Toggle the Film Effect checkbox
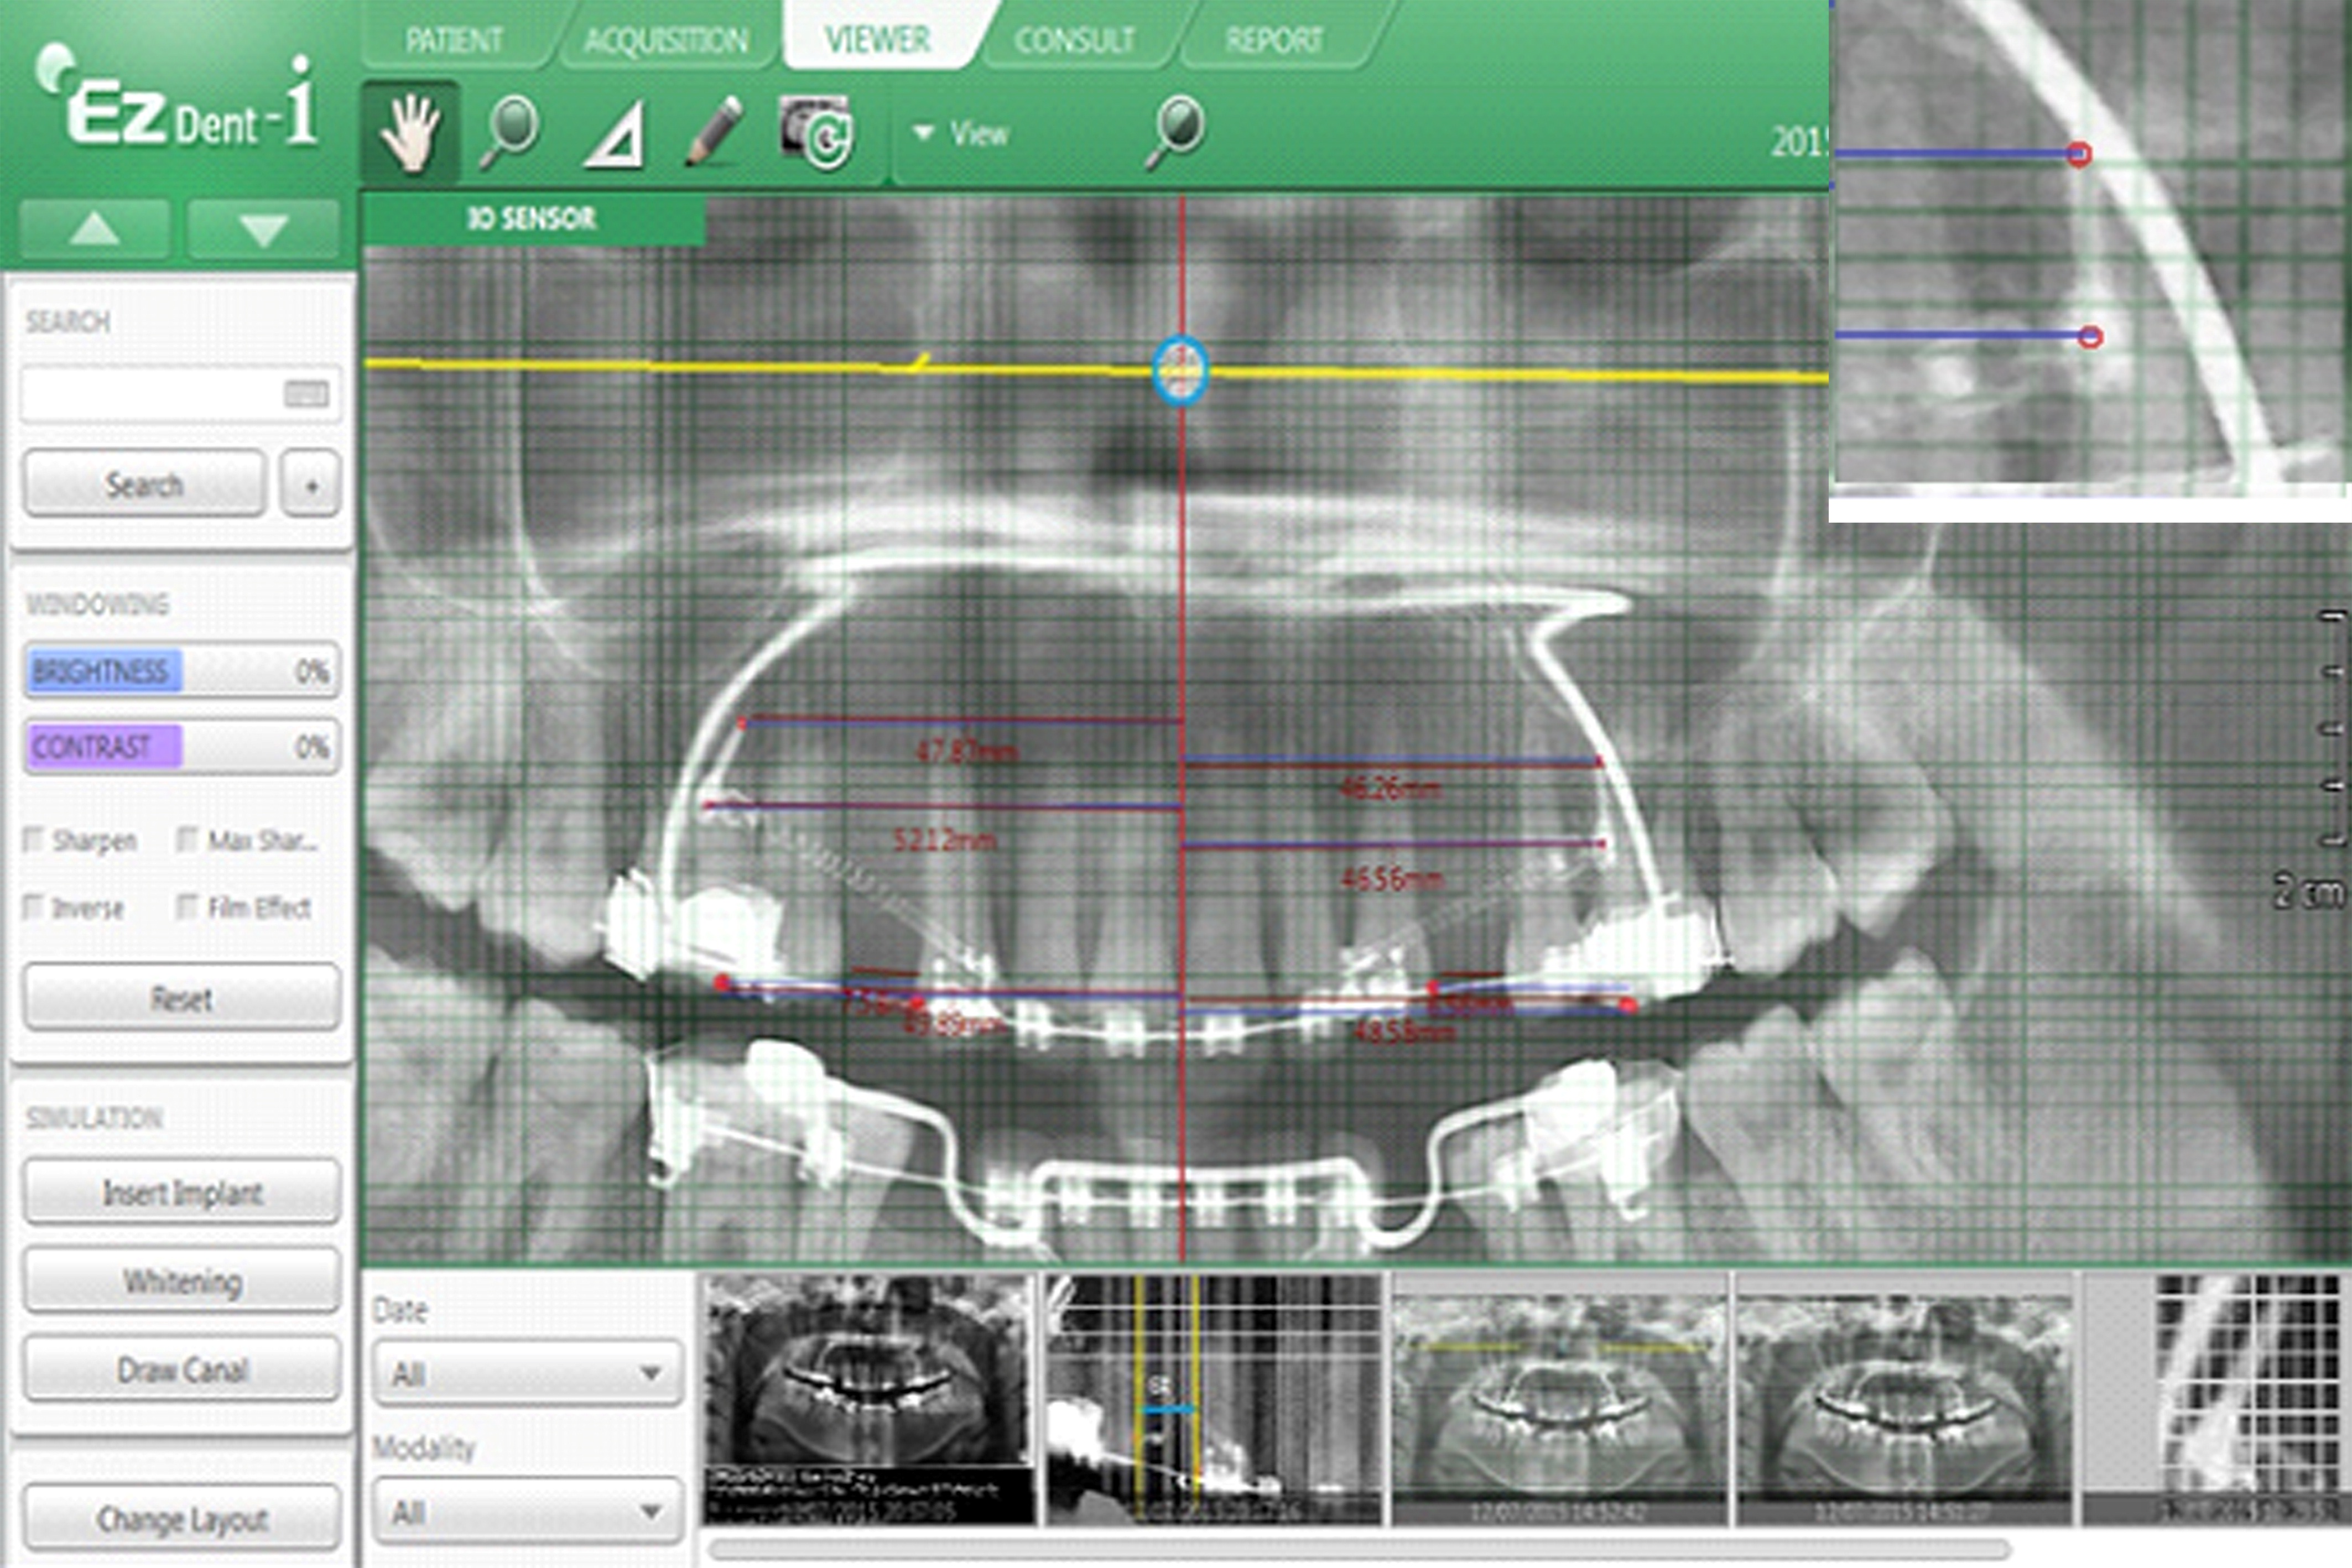Viewport: 2352px width, 1568px height. pyautogui.click(x=187, y=907)
